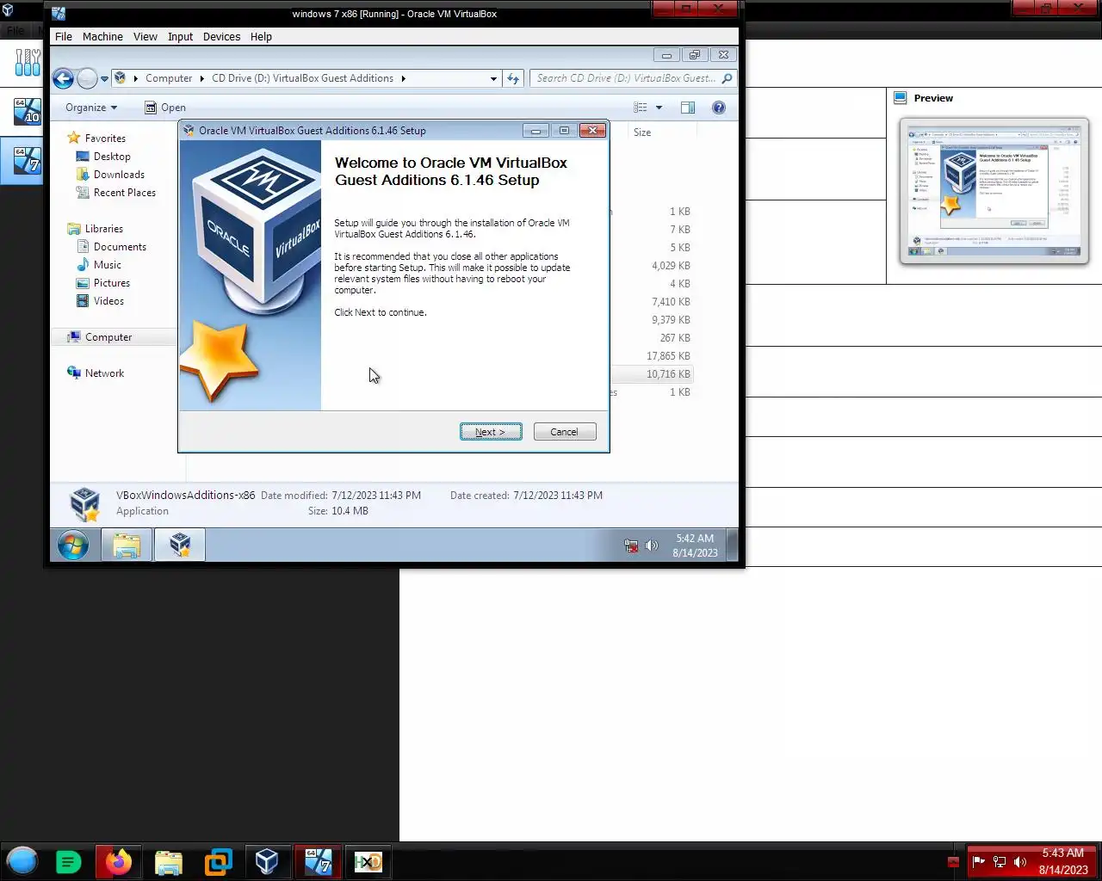
Task: Open Explorer help icon
Action: pos(719,108)
